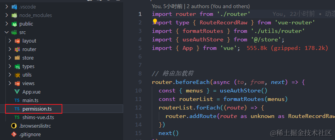Expand the router folder chevron
335x140 pixels.
point(10,49)
